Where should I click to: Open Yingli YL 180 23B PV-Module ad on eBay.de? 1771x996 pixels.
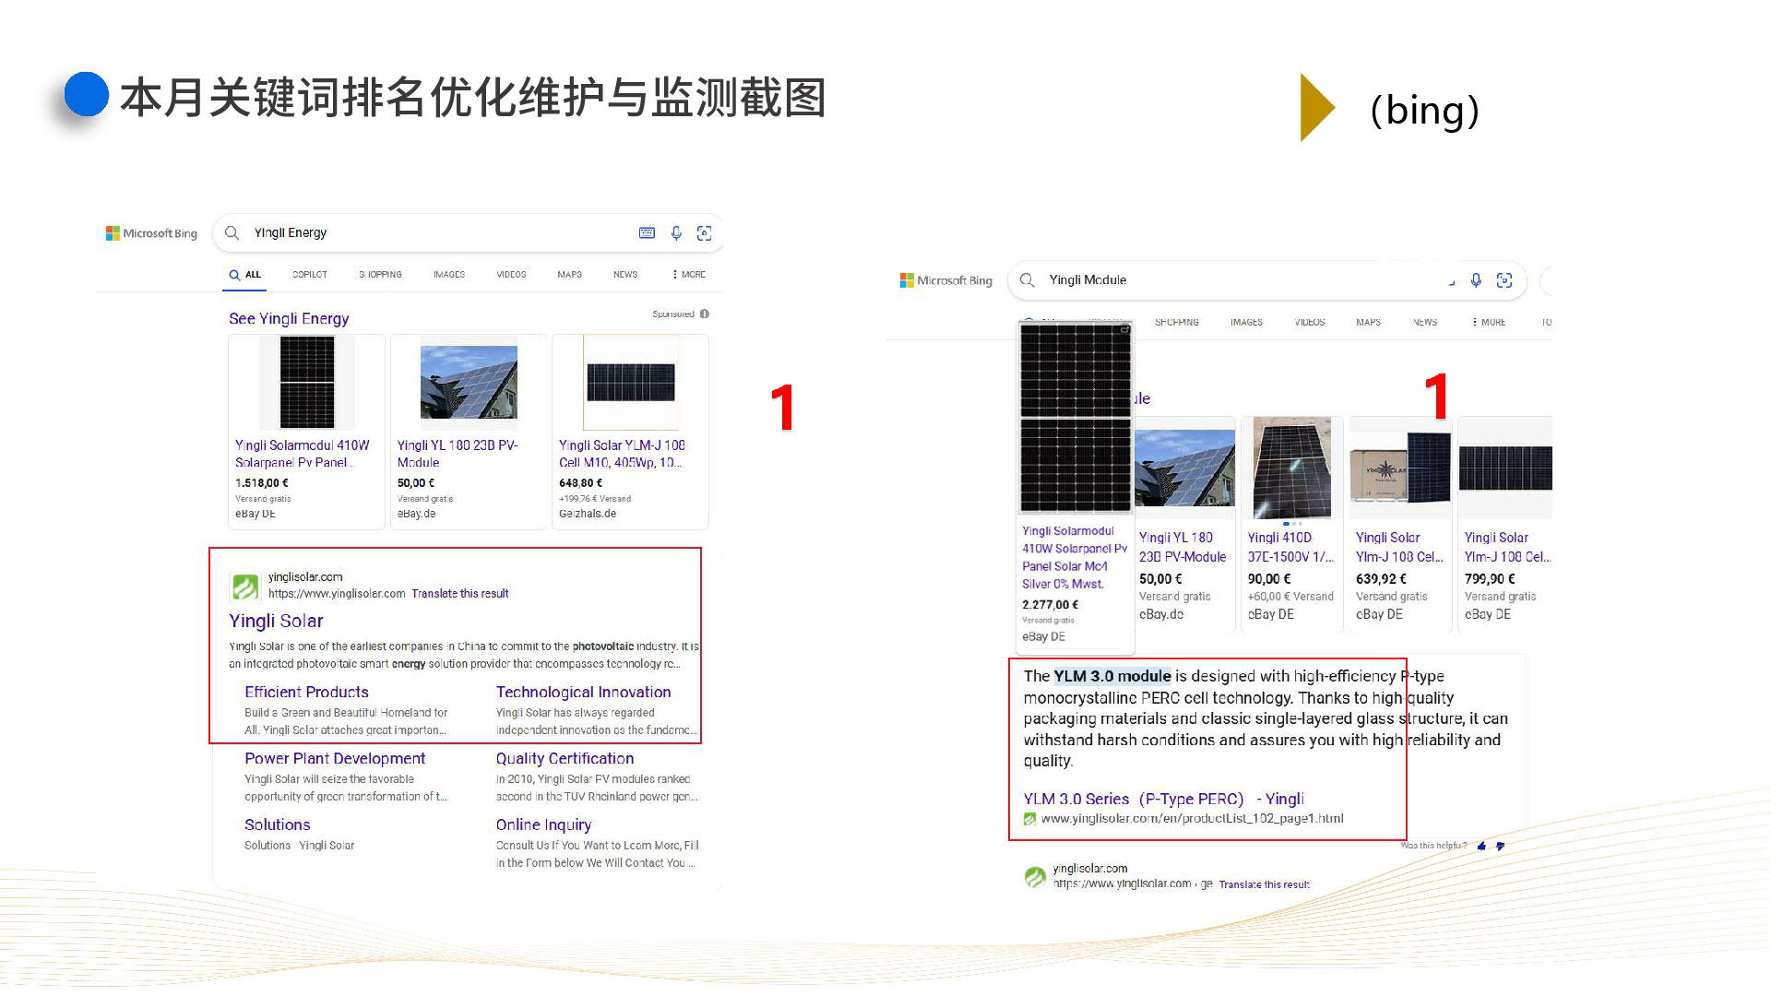pyautogui.click(x=469, y=432)
